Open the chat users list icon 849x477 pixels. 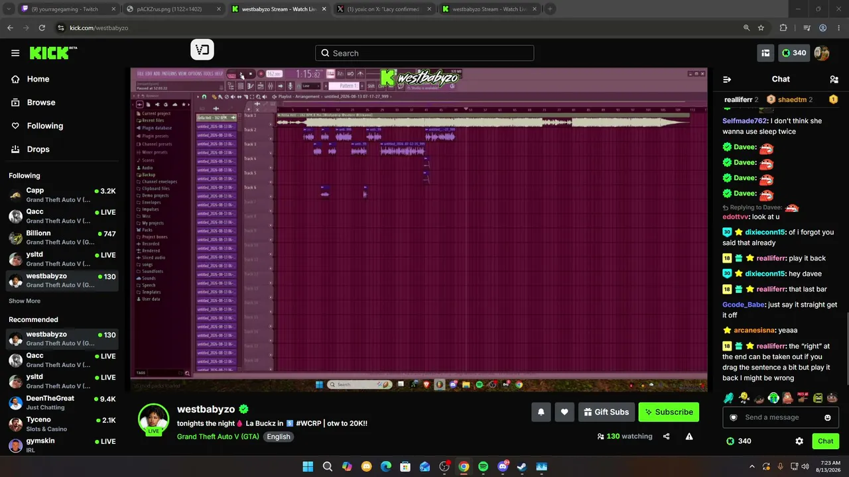click(834, 79)
